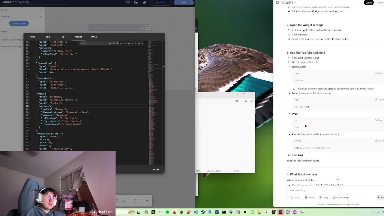The height and width of the screenshot is (216, 384).
Task: Click the SAVE button in overlay header
Action: pos(184,2)
